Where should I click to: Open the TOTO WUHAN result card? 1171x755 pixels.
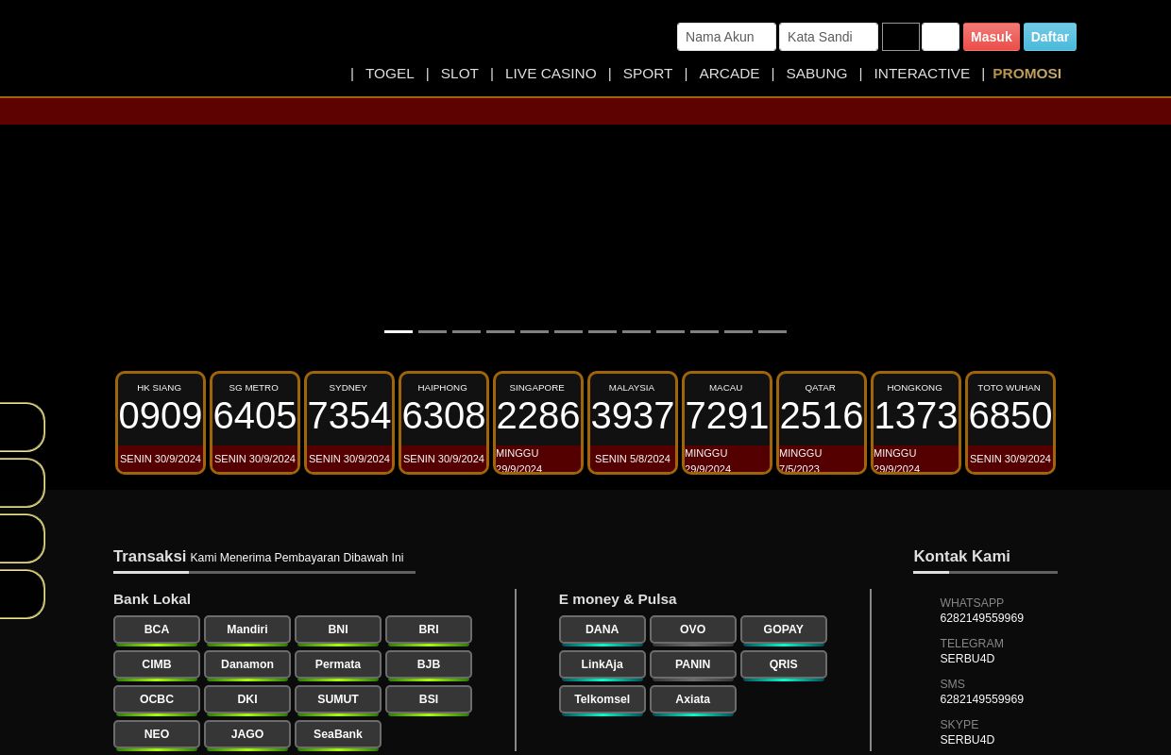(1010, 423)
